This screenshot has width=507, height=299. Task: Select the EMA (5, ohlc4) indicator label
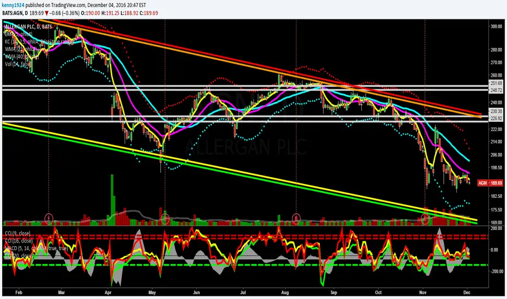(x=18, y=34)
